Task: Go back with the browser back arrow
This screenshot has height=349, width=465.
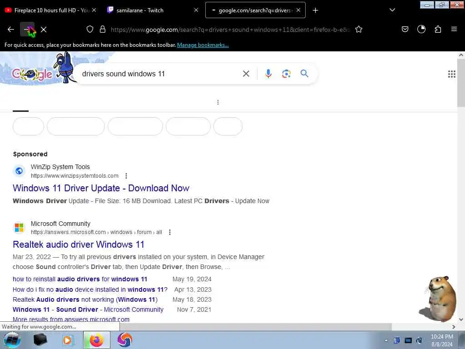Action: (11, 30)
